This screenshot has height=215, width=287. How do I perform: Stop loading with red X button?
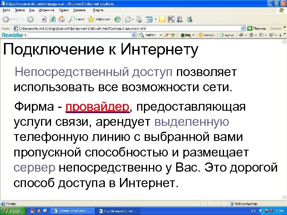[43, 19]
